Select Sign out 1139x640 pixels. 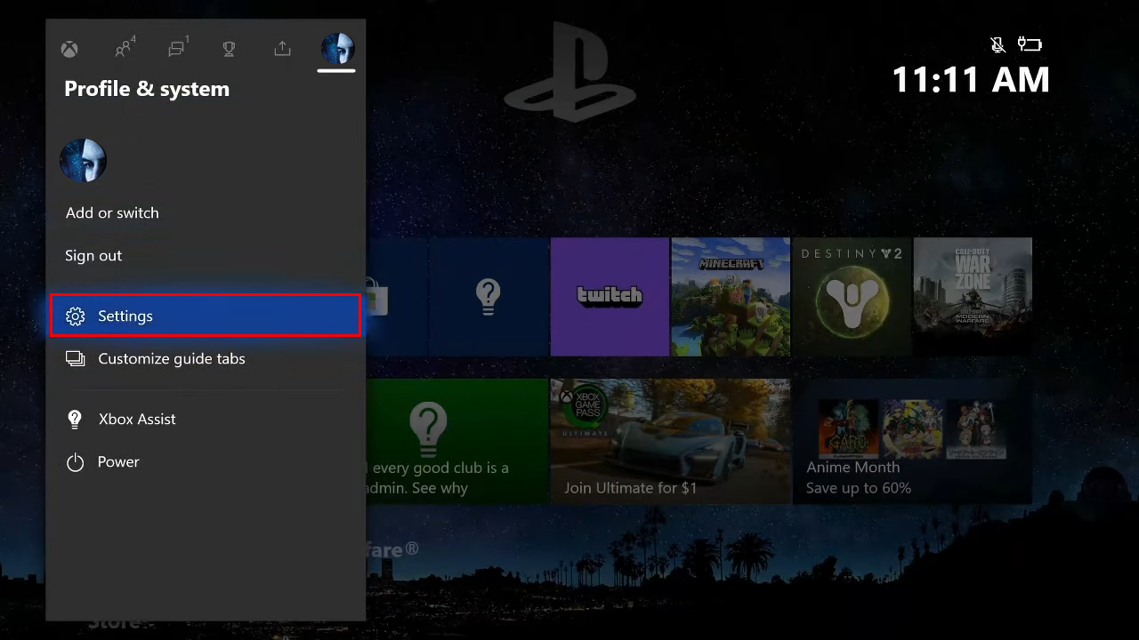point(93,256)
